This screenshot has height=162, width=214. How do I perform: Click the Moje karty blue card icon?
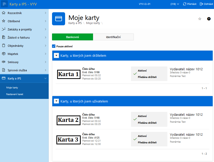click(x=58, y=19)
